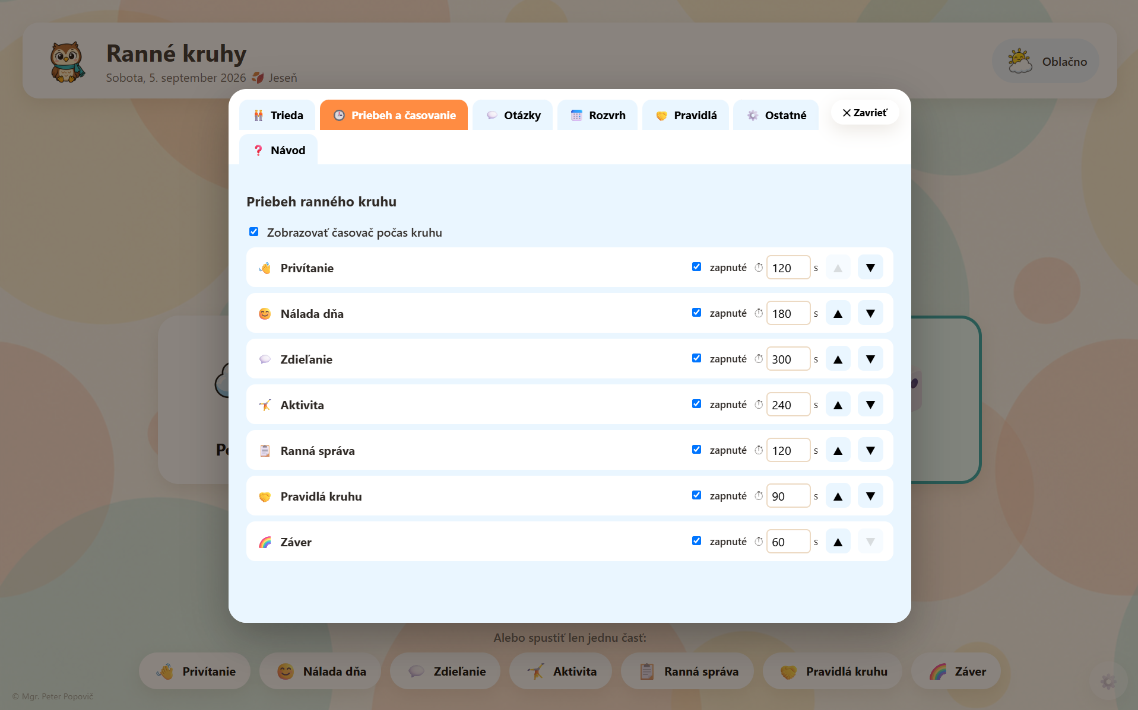
Task: Disable the Privítanie zapnuté checkbox
Action: point(696,267)
